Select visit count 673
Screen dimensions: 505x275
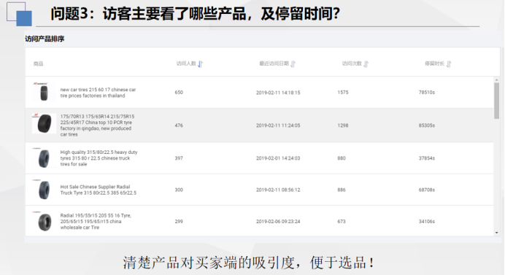point(342,221)
